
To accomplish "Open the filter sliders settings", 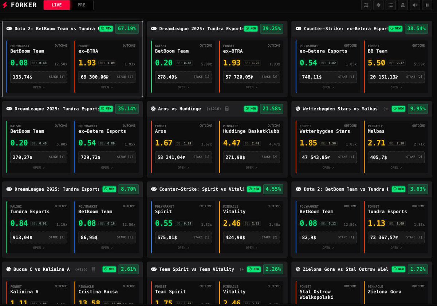I will tap(366, 5).
